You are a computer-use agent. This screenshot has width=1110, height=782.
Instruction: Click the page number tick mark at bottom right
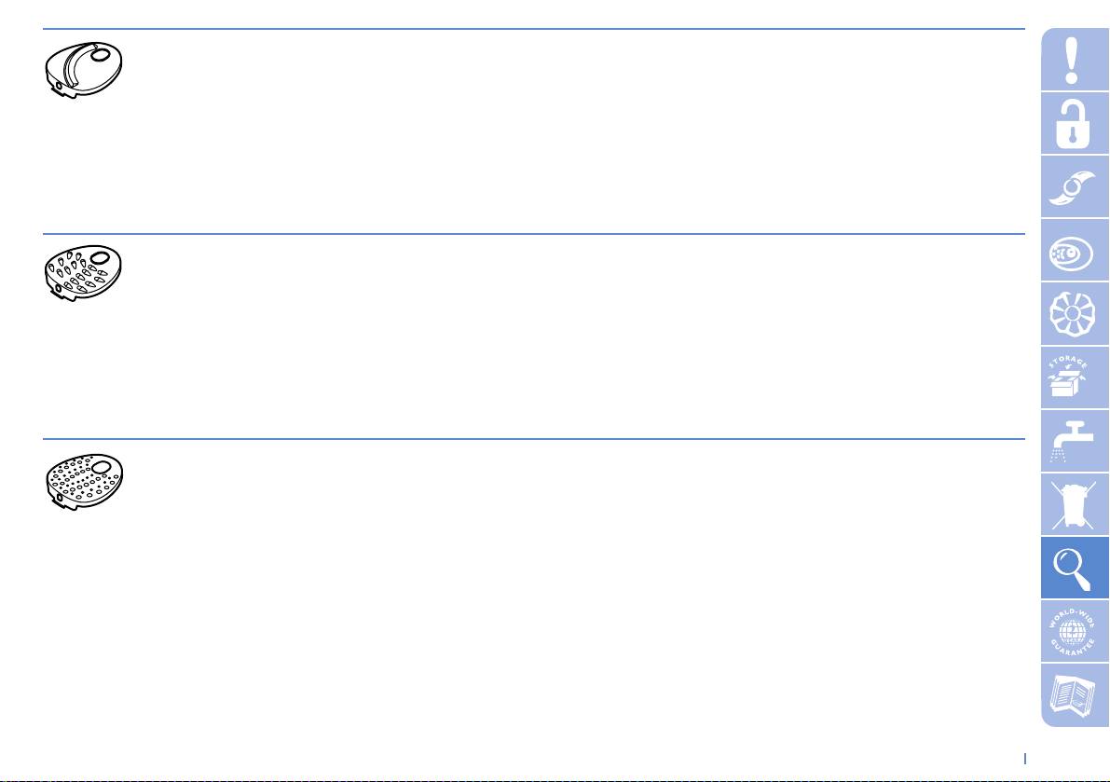(x=1025, y=759)
